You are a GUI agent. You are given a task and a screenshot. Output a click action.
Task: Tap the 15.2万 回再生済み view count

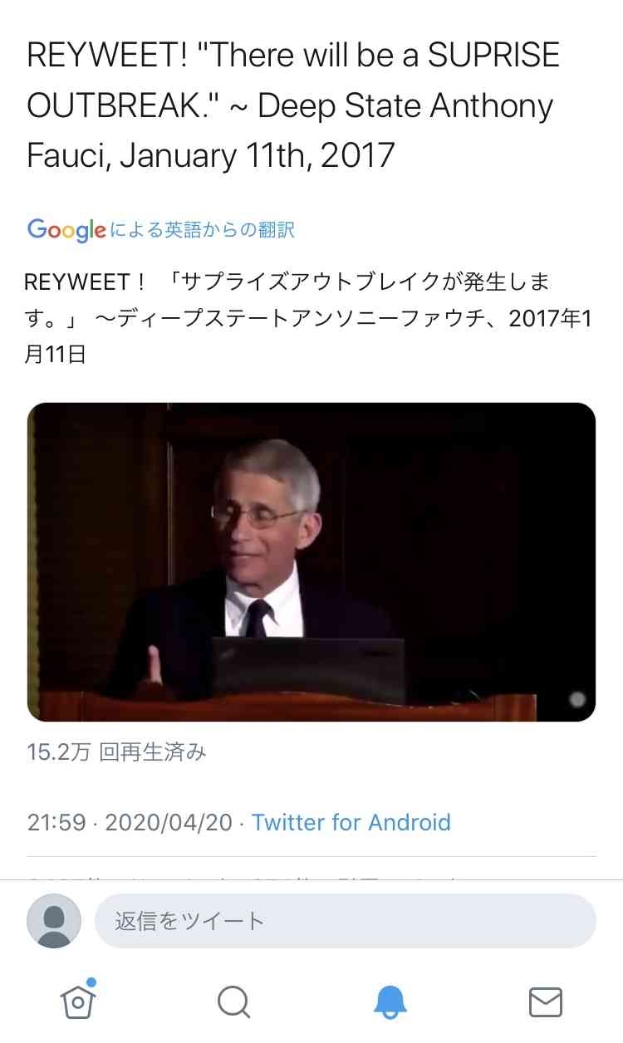pos(116,752)
